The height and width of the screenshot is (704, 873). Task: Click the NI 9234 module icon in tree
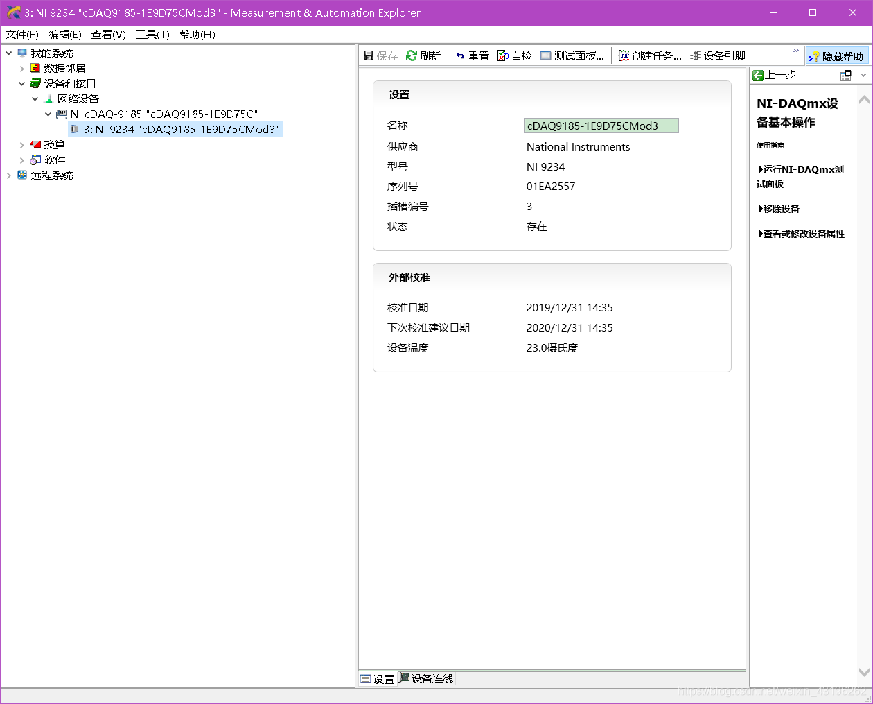tap(75, 129)
